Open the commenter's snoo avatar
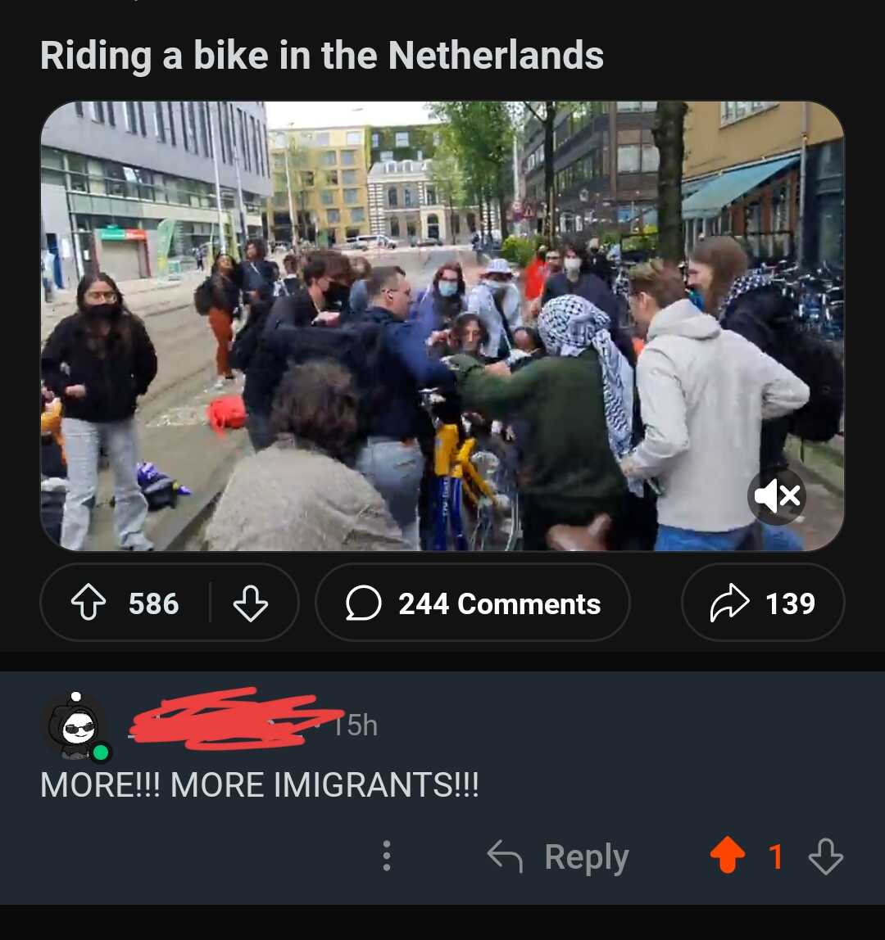Viewport: 885px width, 940px height. click(x=77, y=726)
